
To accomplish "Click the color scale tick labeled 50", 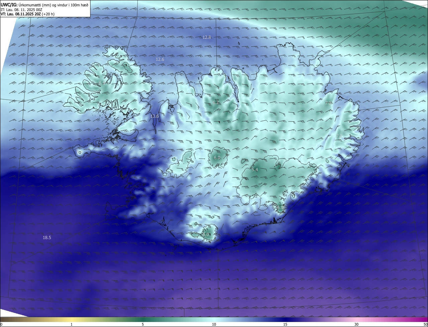I will (x=425, y=324).
